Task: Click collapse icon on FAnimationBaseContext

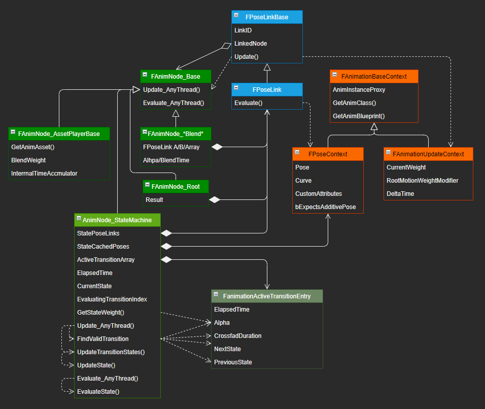Action: pyautogui.click(x=335, y=76)
